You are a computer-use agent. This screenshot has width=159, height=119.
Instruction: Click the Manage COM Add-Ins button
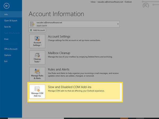(x=37, y=91)
